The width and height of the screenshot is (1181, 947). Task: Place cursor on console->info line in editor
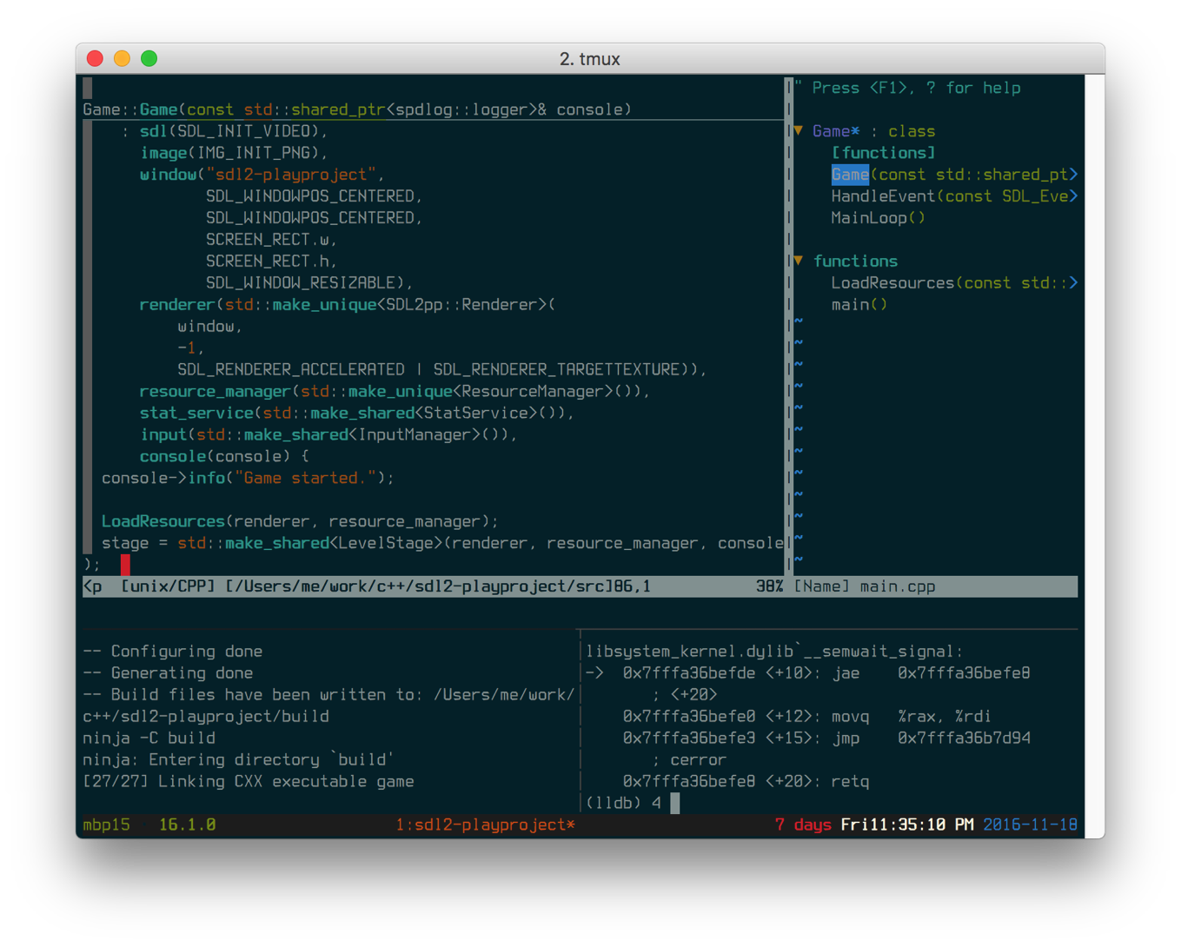click(248, 478)
